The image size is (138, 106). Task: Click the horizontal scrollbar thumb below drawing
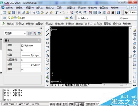(x=121, y=85)
